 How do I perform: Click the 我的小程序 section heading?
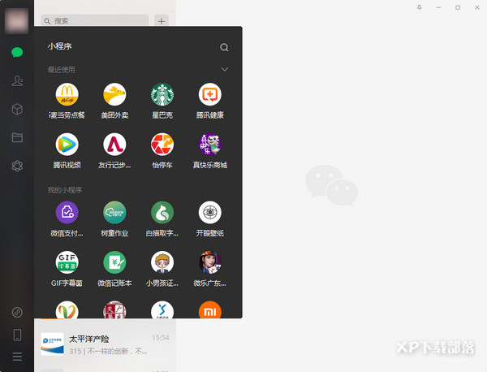tap(65, 190)
